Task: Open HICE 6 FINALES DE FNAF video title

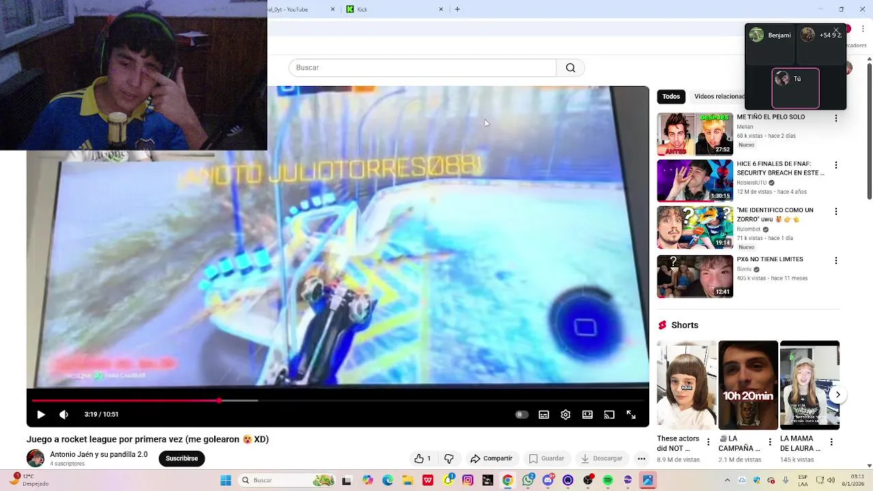Action: (780, 168)
